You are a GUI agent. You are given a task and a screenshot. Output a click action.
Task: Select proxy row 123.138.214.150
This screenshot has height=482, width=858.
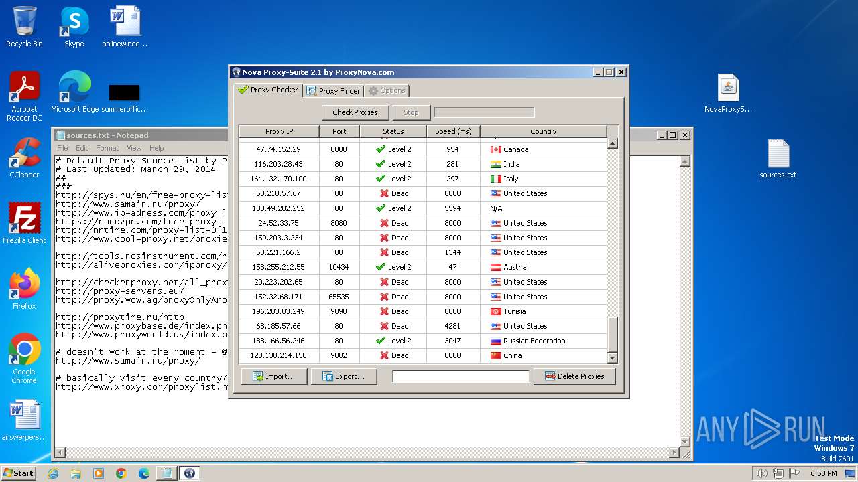coord(423,355)
